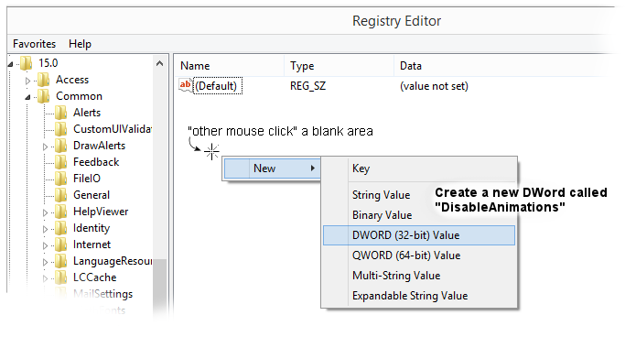This screenshot has width=625, height=337.
Task: Click the Common folder icon
Action: pyautogui.click(x=43, y=96)
